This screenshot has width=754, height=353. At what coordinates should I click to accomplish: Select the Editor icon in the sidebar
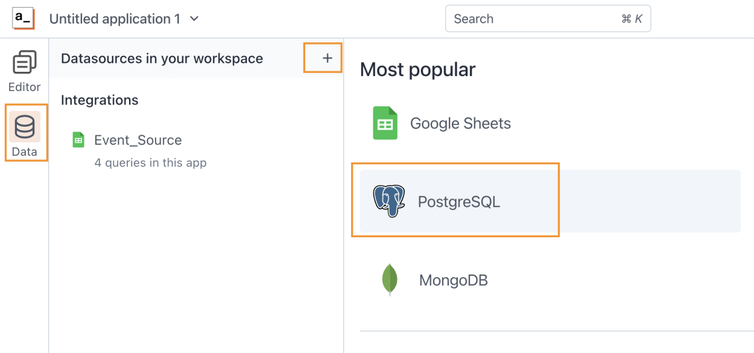click(x=23, y=62)
